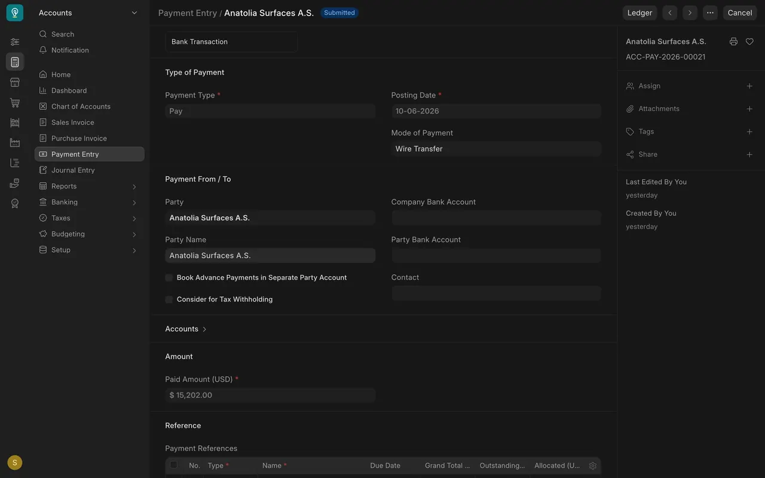765x478 pixels.
Task: Open Journal Entry from sidebar
Action: coord(90,170)
